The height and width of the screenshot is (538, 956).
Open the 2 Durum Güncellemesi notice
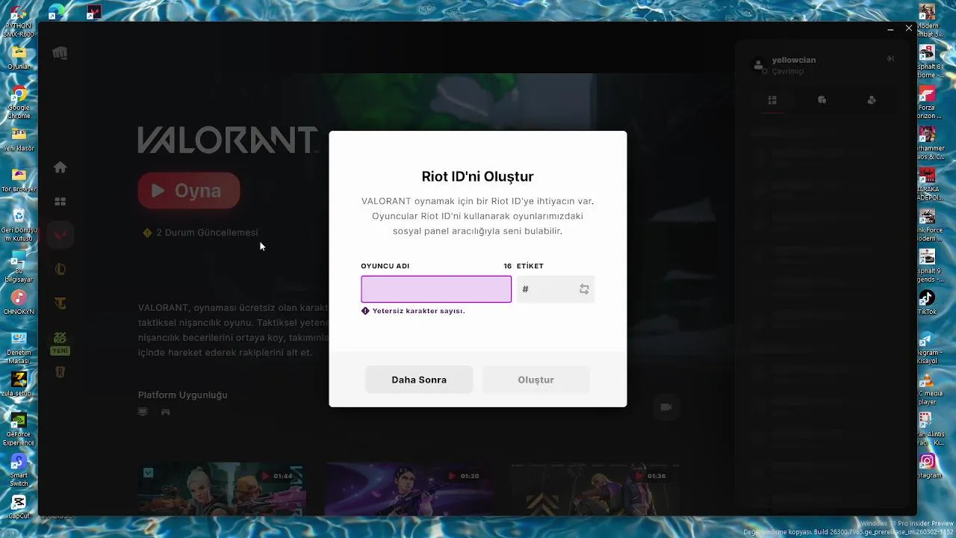[200, 232]
